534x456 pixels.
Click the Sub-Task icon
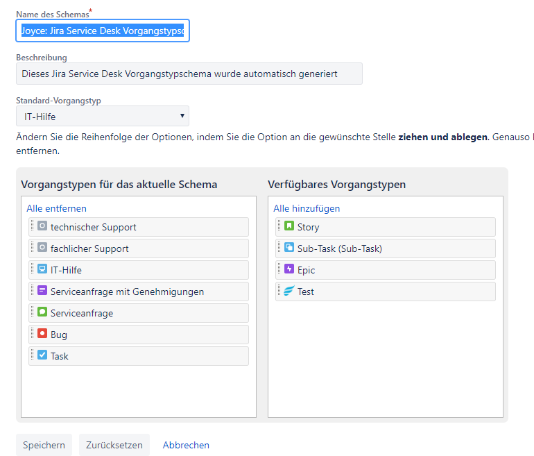(289, 247)
